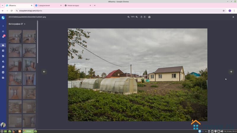
Task: Bookmark this page with the star icon
Action: (224, 11)
